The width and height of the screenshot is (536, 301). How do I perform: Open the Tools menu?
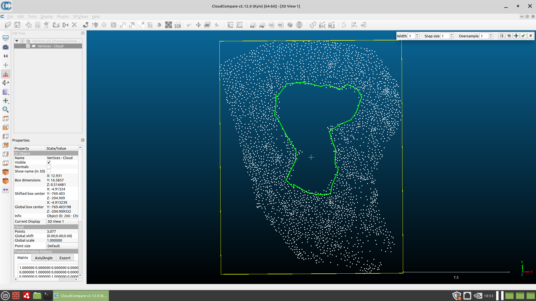point(32,16)
